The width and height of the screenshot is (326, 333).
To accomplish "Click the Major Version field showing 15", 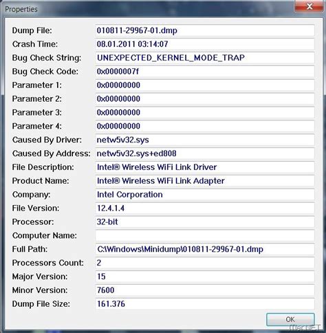I will (205, 277).
